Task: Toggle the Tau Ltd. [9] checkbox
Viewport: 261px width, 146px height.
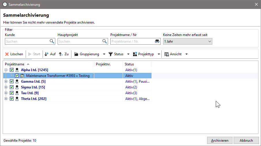Action: tap(12, 93)
